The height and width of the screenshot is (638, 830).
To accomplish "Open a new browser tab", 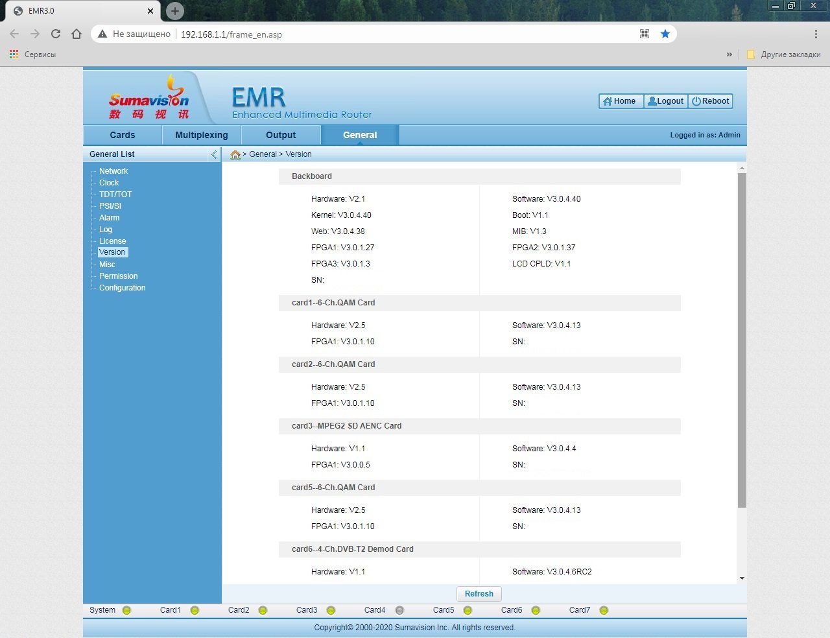I will [174, 11].
